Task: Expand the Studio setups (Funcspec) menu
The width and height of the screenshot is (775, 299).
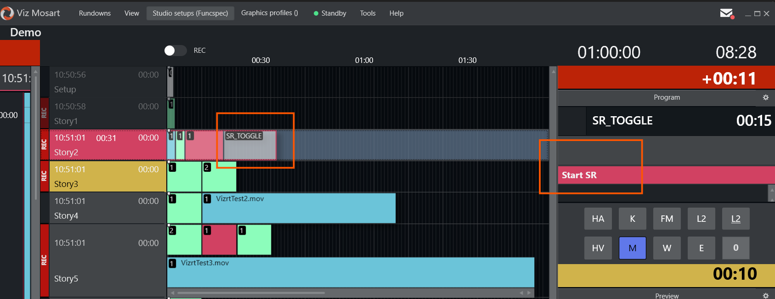Action: point(190,13)
